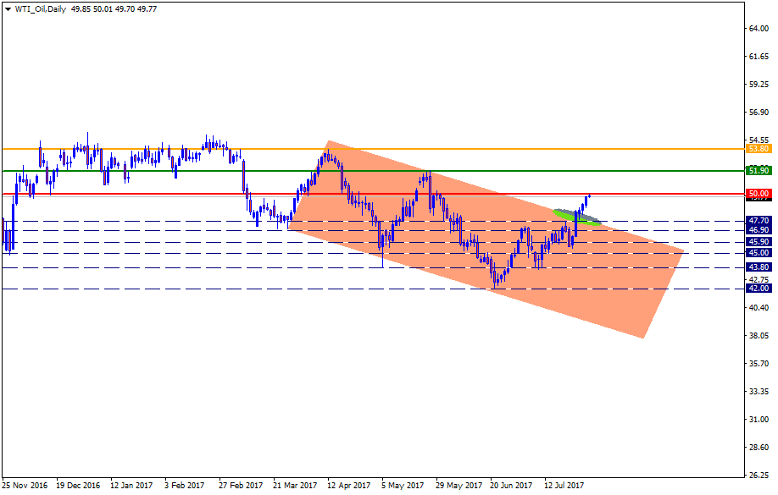The width and height of the screenshot is (778, 495).
Task: Select the orange 53.80 price label
Action: (758, 148)
